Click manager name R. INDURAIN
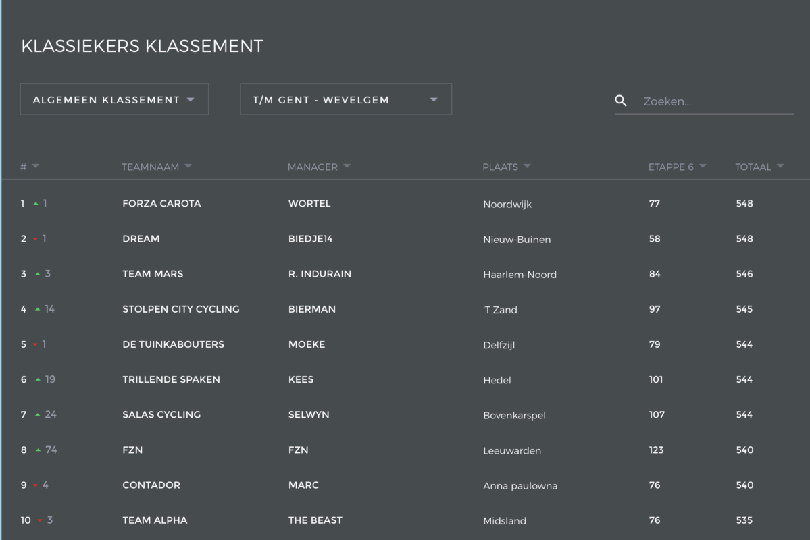Screen dimensions: 810x540 click(x=320, y=273)
